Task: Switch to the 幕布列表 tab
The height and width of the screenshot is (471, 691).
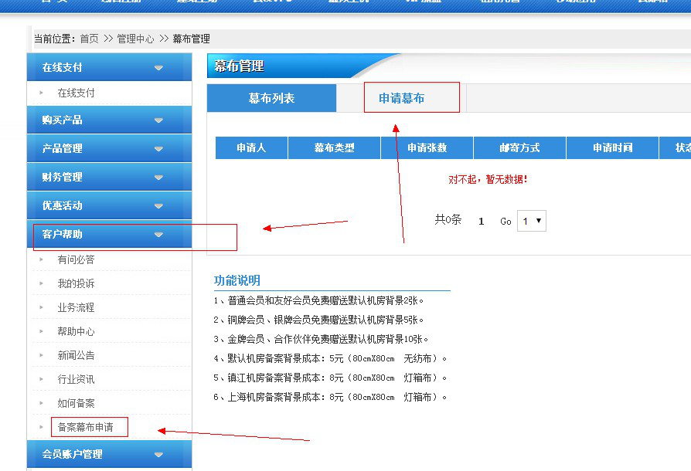Action: (x=271, y=98)
